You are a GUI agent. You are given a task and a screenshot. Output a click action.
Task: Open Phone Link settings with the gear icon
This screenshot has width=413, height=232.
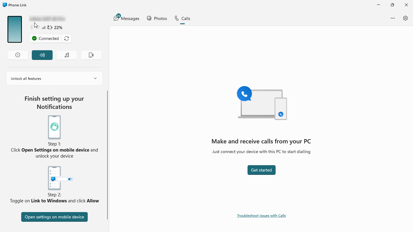point(405,18)
